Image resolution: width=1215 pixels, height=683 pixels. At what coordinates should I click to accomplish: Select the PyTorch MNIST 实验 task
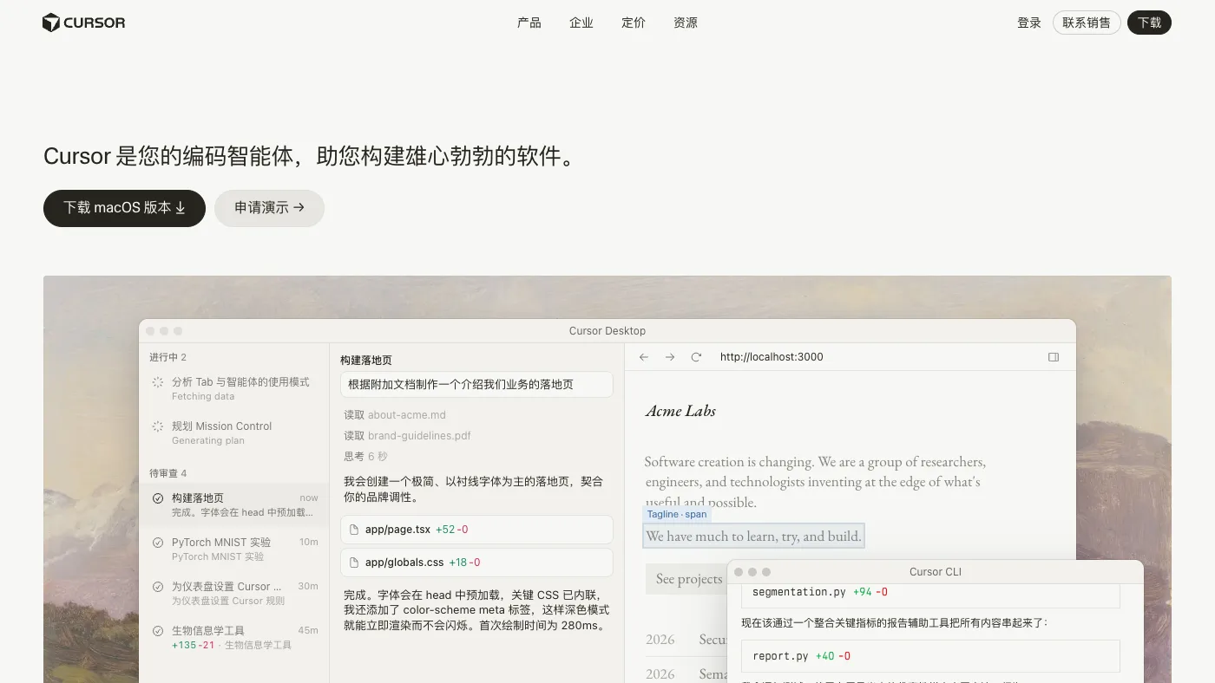pos(233,549)
